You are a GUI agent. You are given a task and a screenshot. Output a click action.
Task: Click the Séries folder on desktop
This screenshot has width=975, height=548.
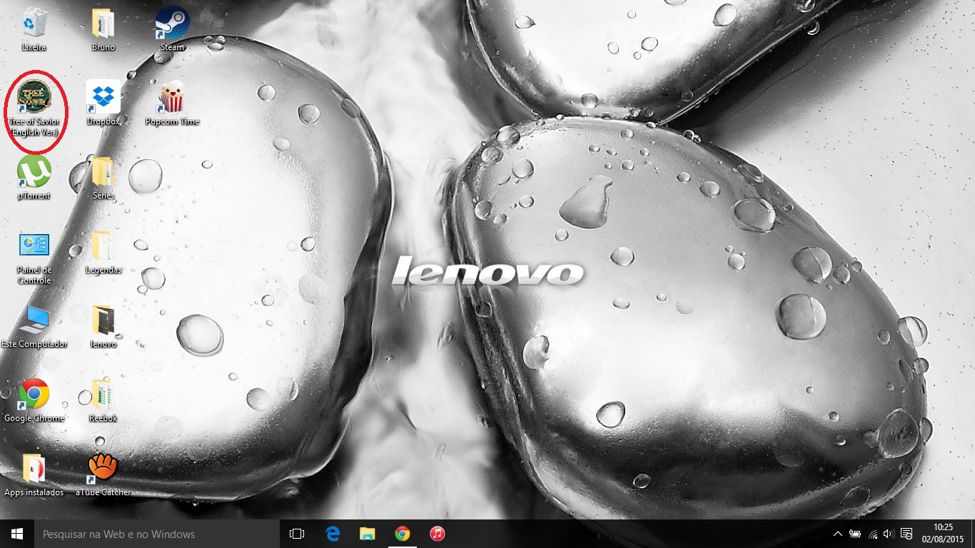[103, 172]
